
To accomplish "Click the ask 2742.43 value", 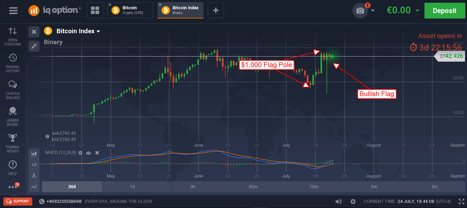I will coord(64,133).
